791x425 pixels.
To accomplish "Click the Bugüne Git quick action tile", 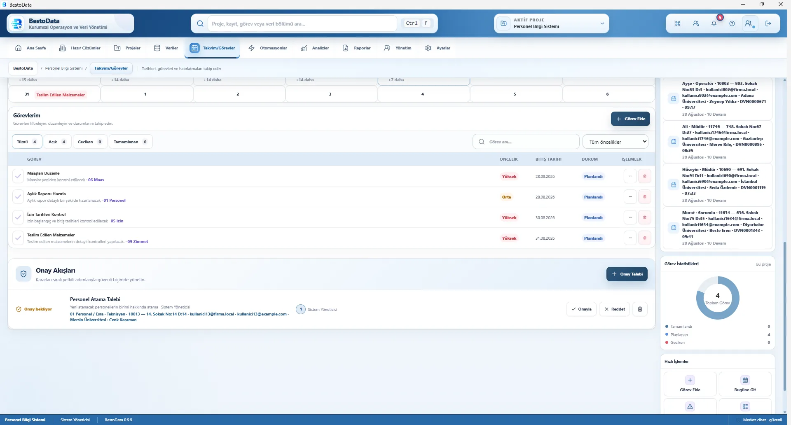I will [x=745, y=384].
